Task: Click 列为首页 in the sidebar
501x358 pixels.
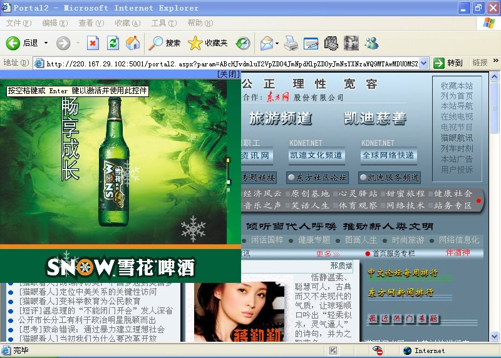Action: 457,96
